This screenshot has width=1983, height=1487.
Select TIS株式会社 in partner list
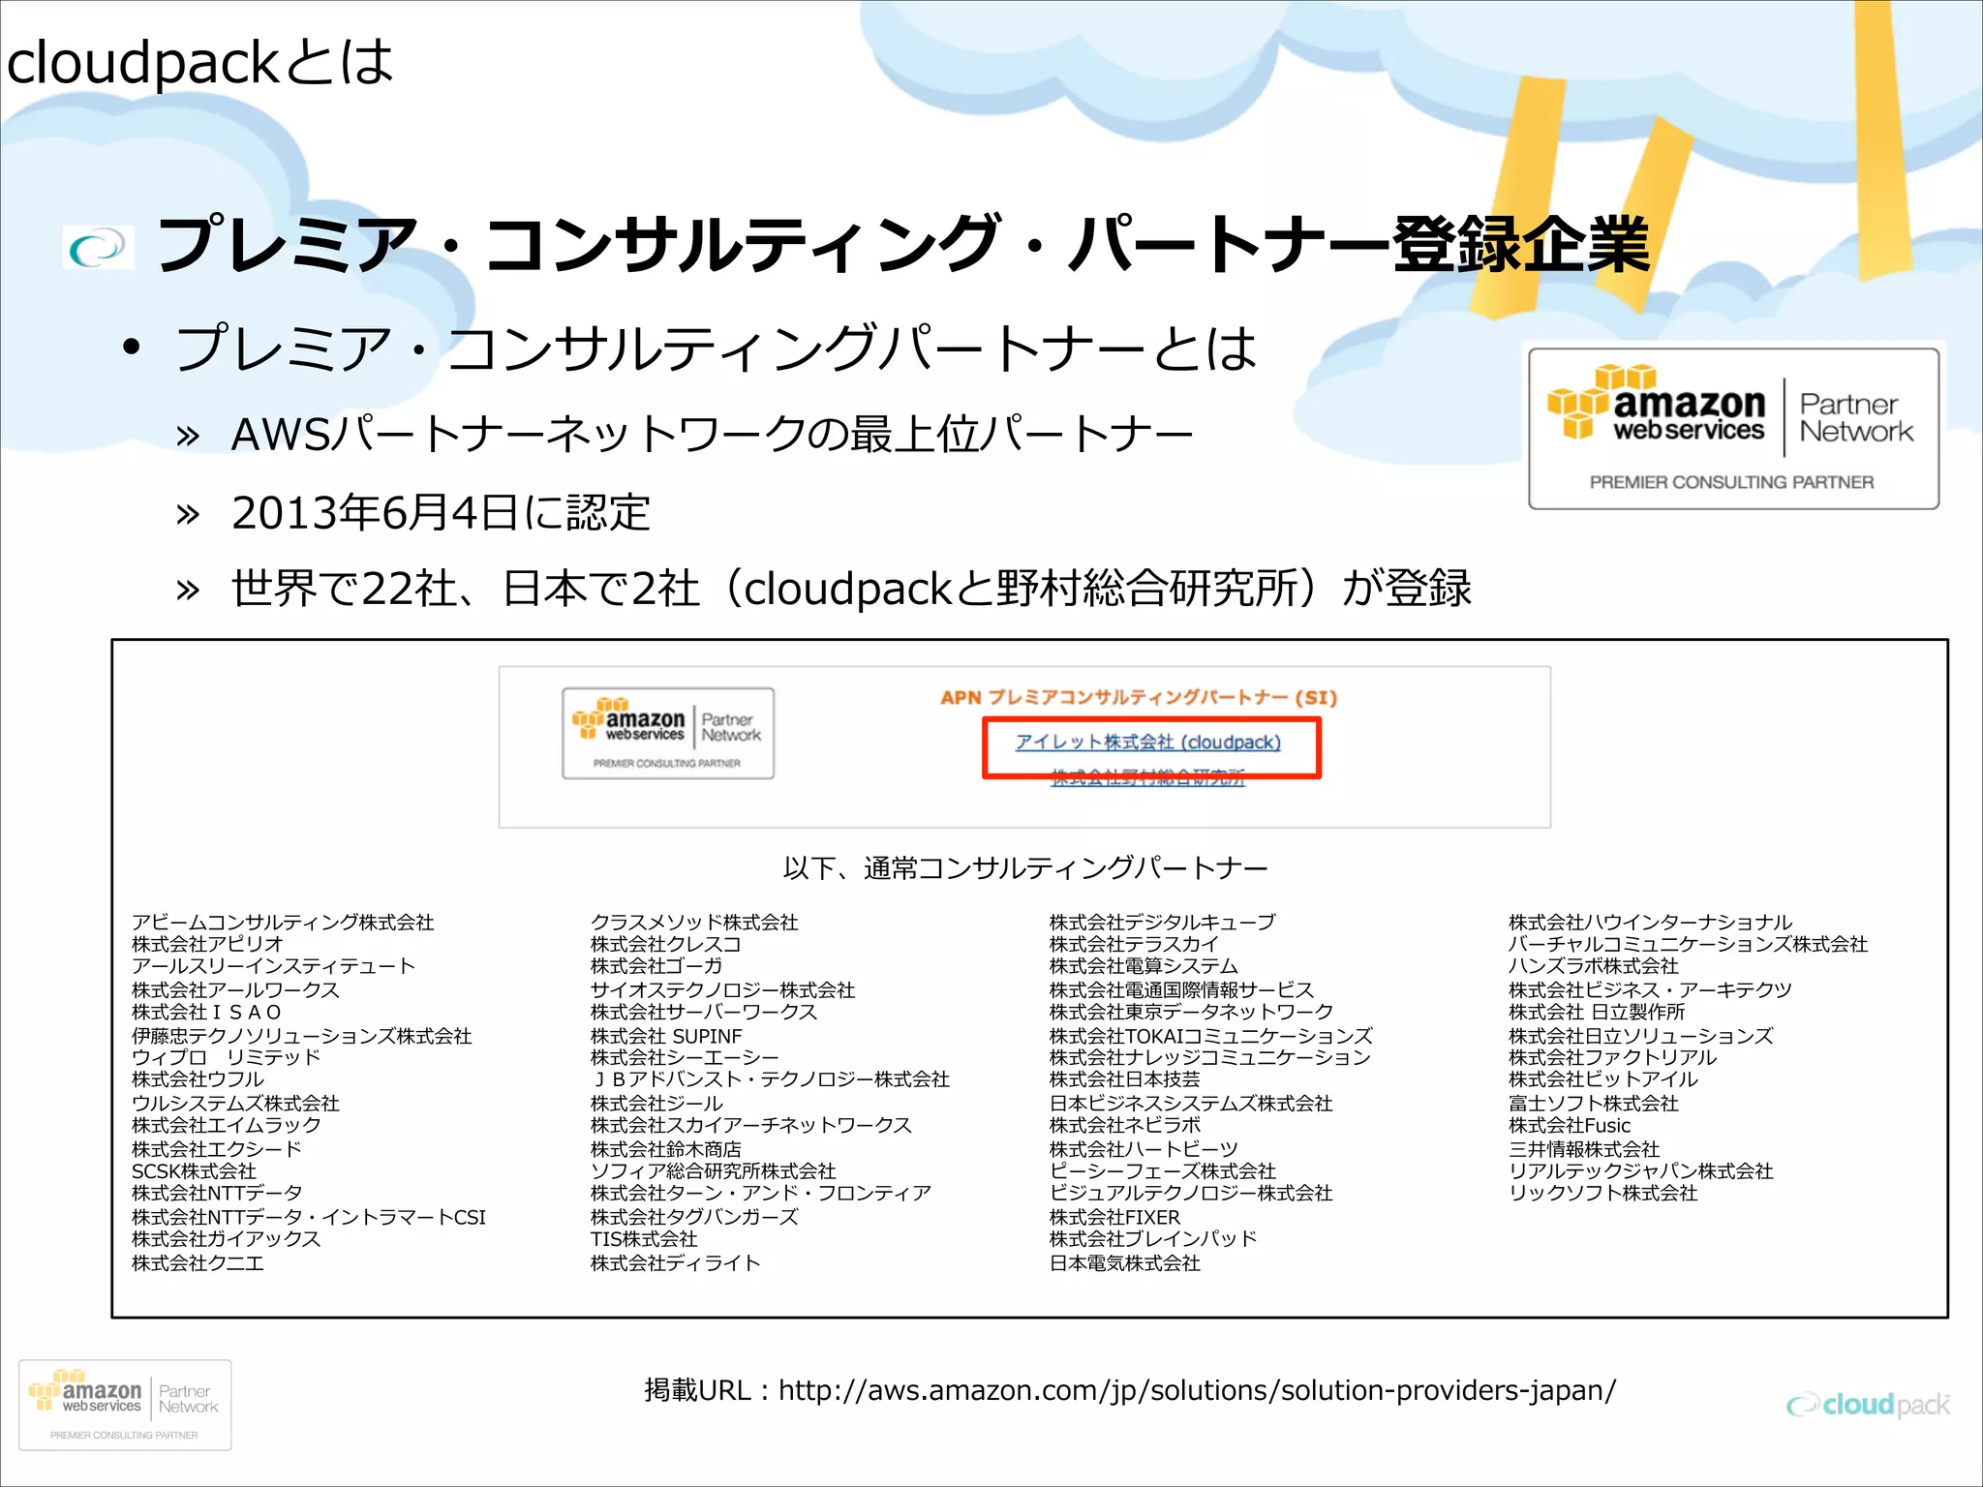[643, 1239]
